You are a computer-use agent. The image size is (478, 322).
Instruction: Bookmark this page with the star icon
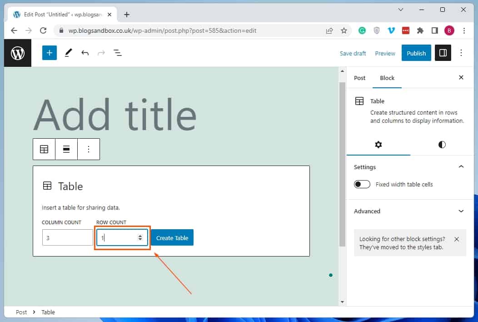[344, 30]
